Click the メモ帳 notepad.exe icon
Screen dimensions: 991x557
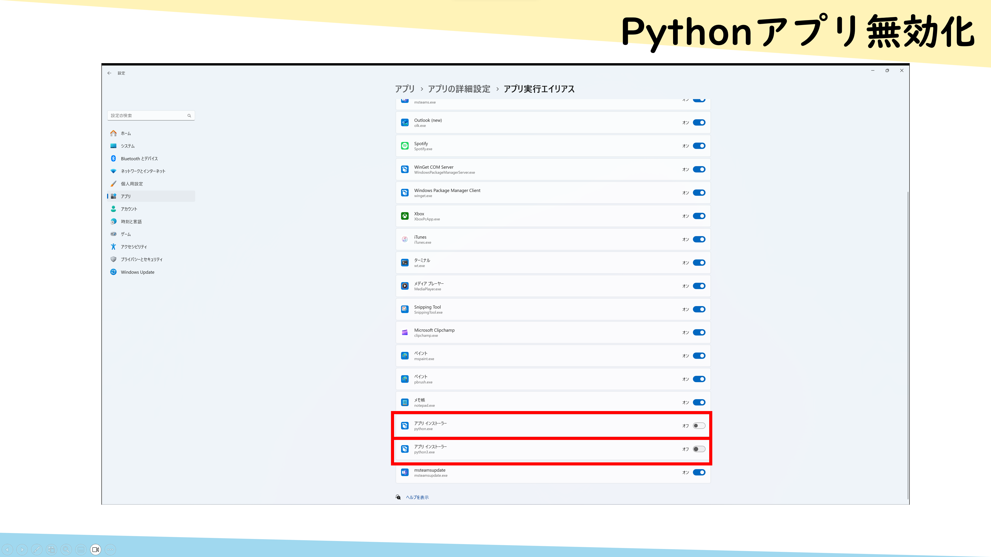click(405, 403)
